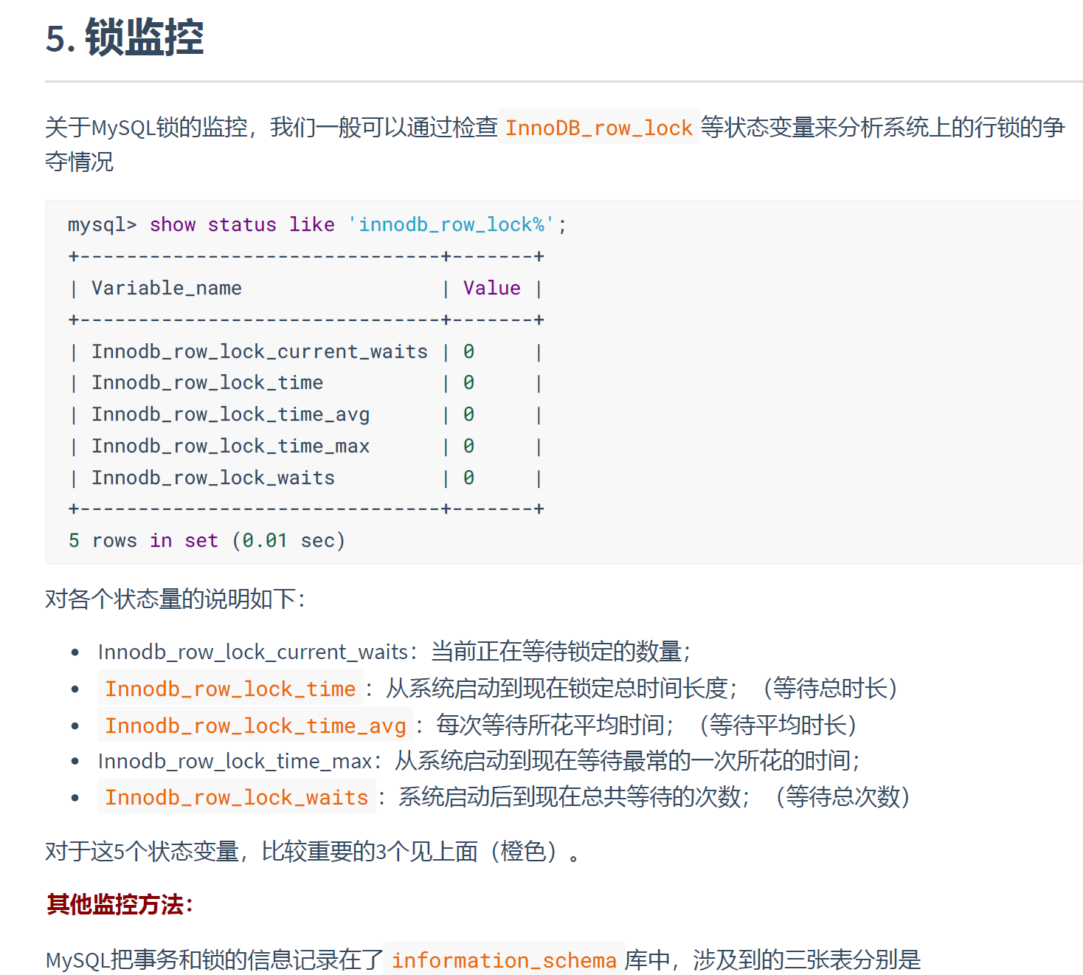This screenshot has width=1083, height=975.
Task: Click orange 'Innodb_row_lock_time_avg' bullet label
Action: click(255, 726)
